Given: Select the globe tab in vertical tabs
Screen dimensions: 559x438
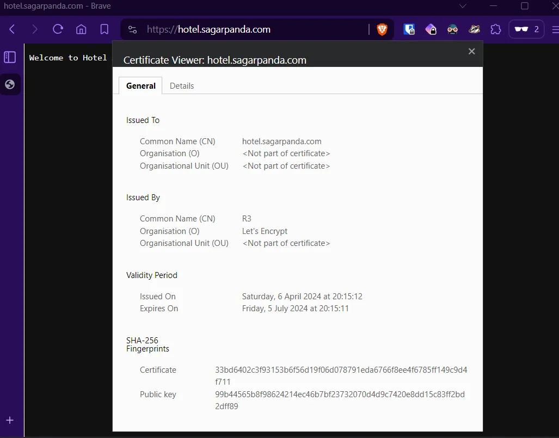Looking at the screenshot, I should click(x=10, y=84).
